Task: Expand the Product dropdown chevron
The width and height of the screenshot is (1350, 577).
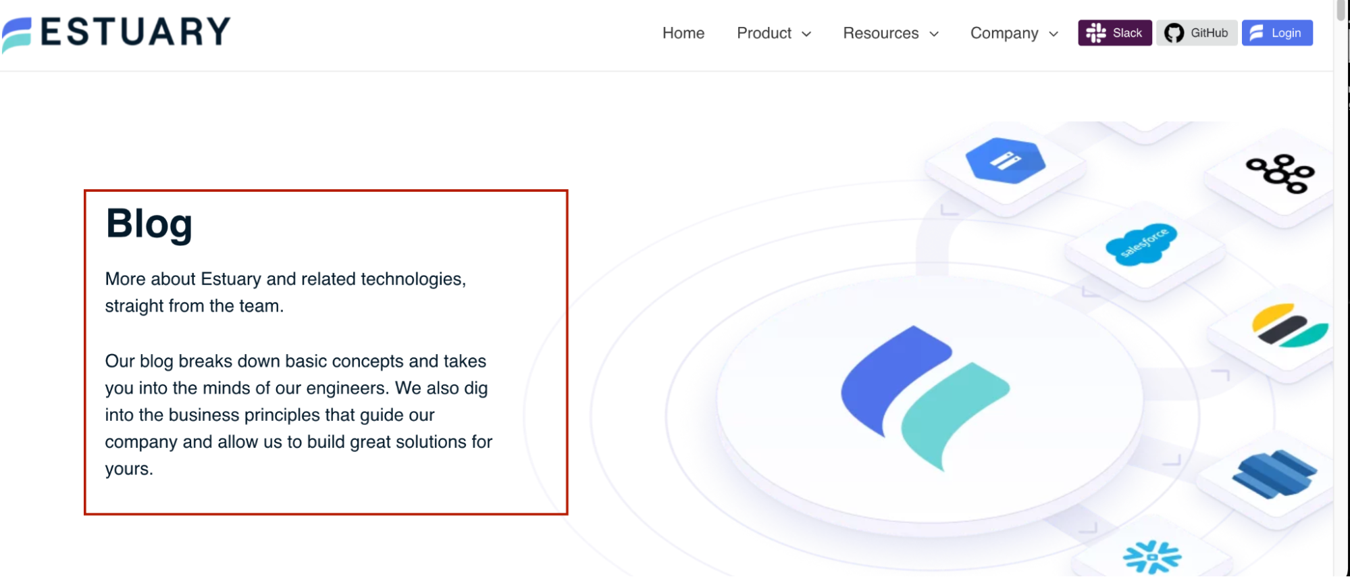Action: click(x=806, y=34)
